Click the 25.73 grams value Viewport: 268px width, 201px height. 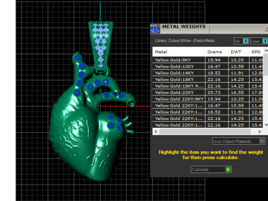pyautogui.click(x=214, y=93)
